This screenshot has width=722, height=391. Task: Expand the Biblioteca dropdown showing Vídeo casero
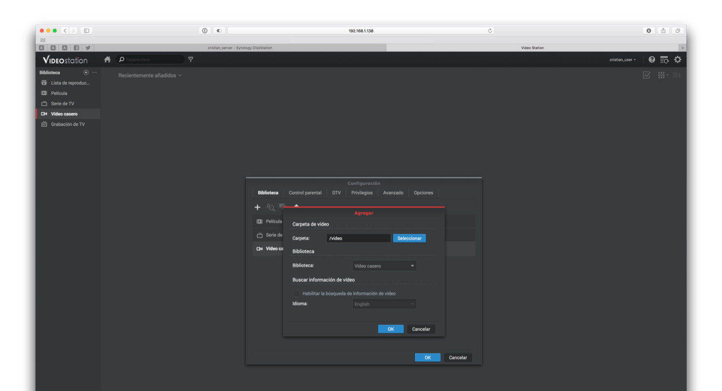tap(384, 266)
